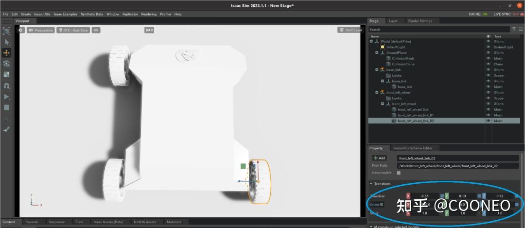Toggle the Snap magnet tool
Image resolution: width=525 pixels, height=228 pixels.
pyautogui.click(x=6, y=86)
